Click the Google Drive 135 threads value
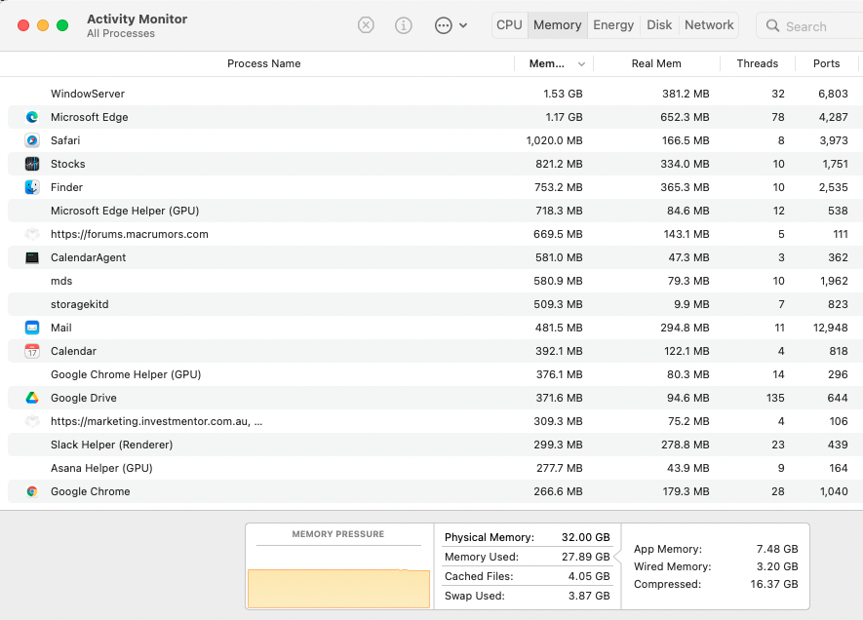 (x=775, y=398)
